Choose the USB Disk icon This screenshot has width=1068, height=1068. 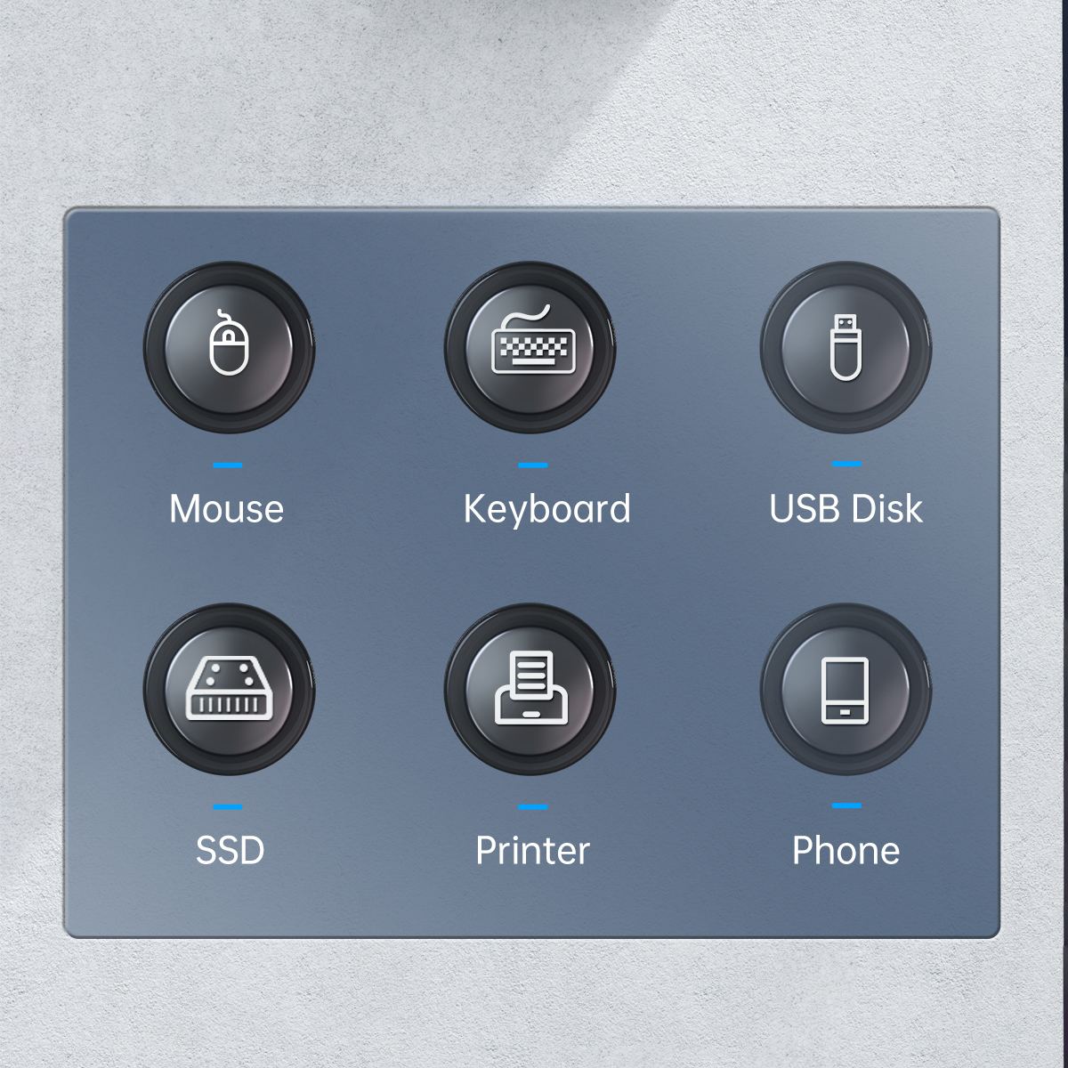click(x=846, y=347)
